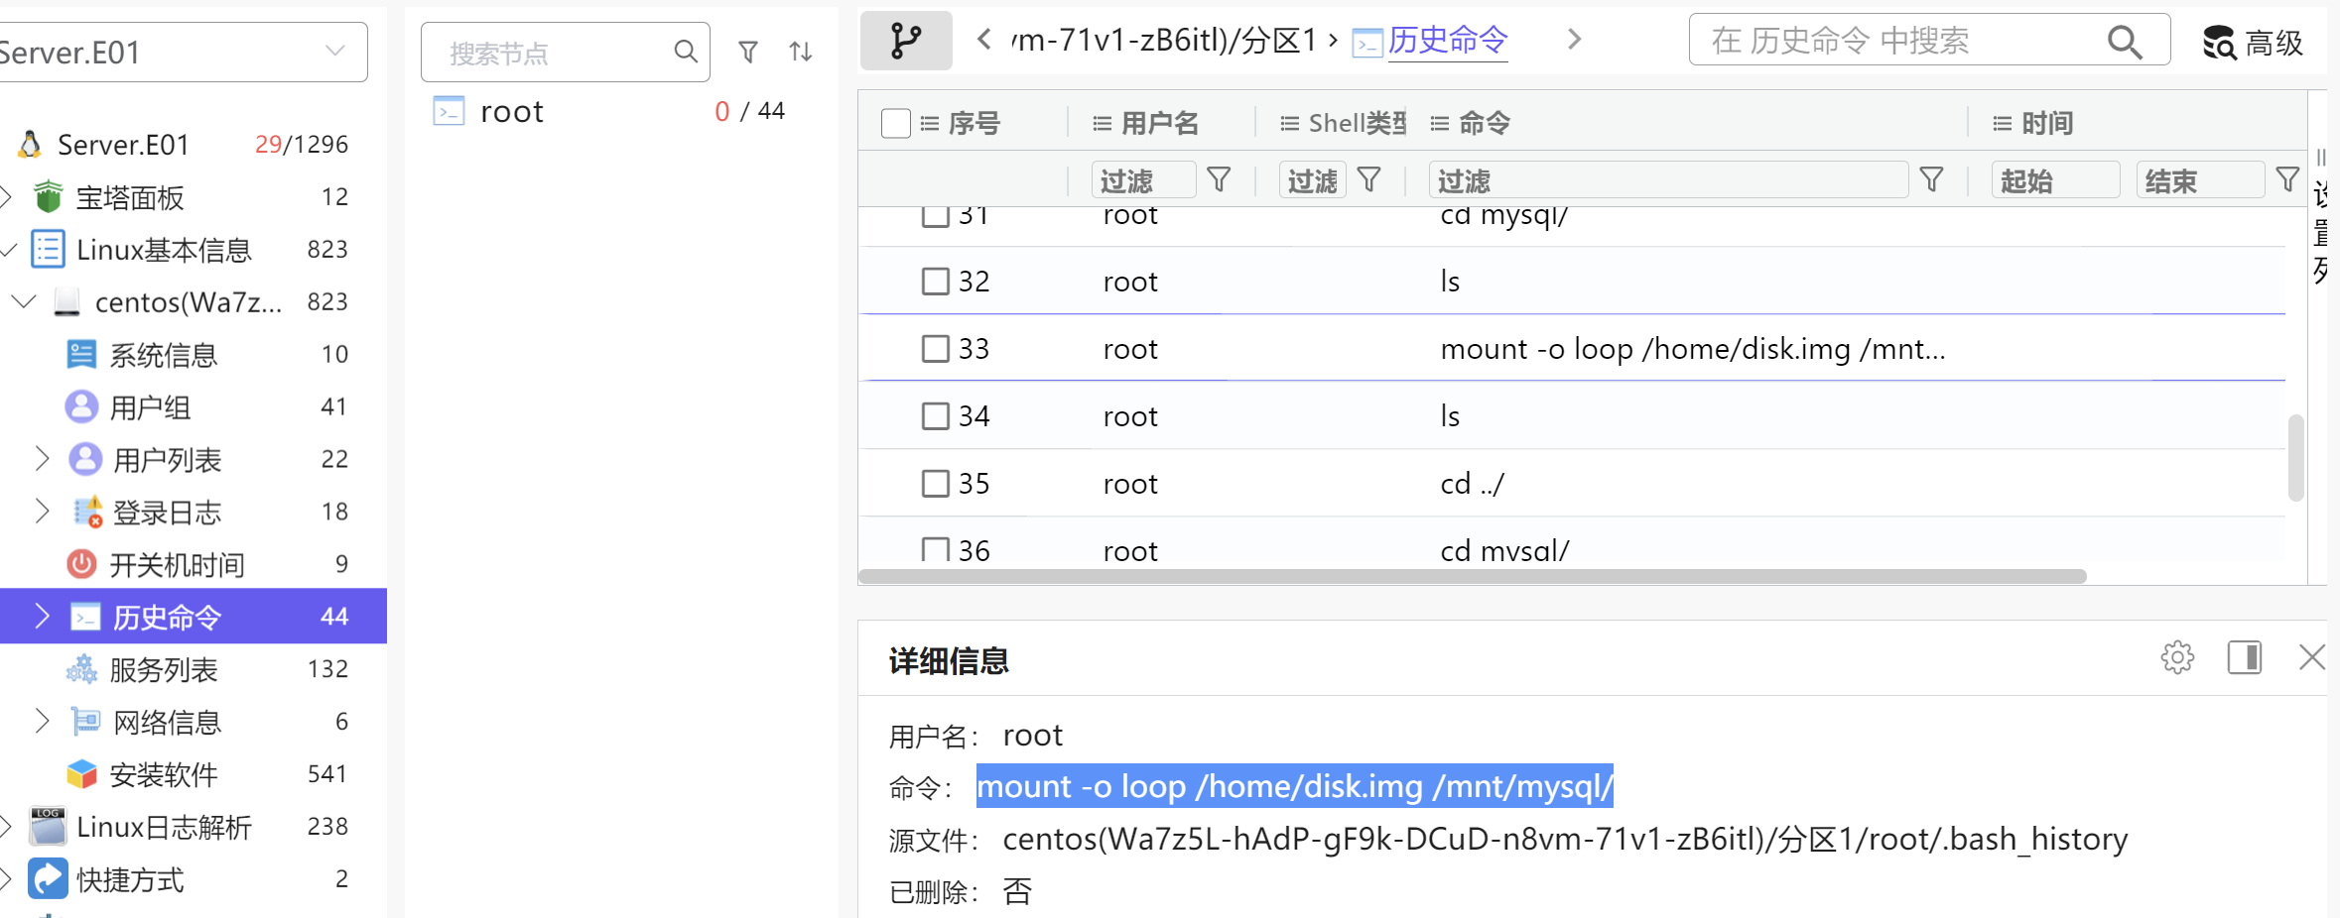Collapse the centos partition node
Image resolution: width=2340 pixels, height=918 pixels.
pos(24,301)
